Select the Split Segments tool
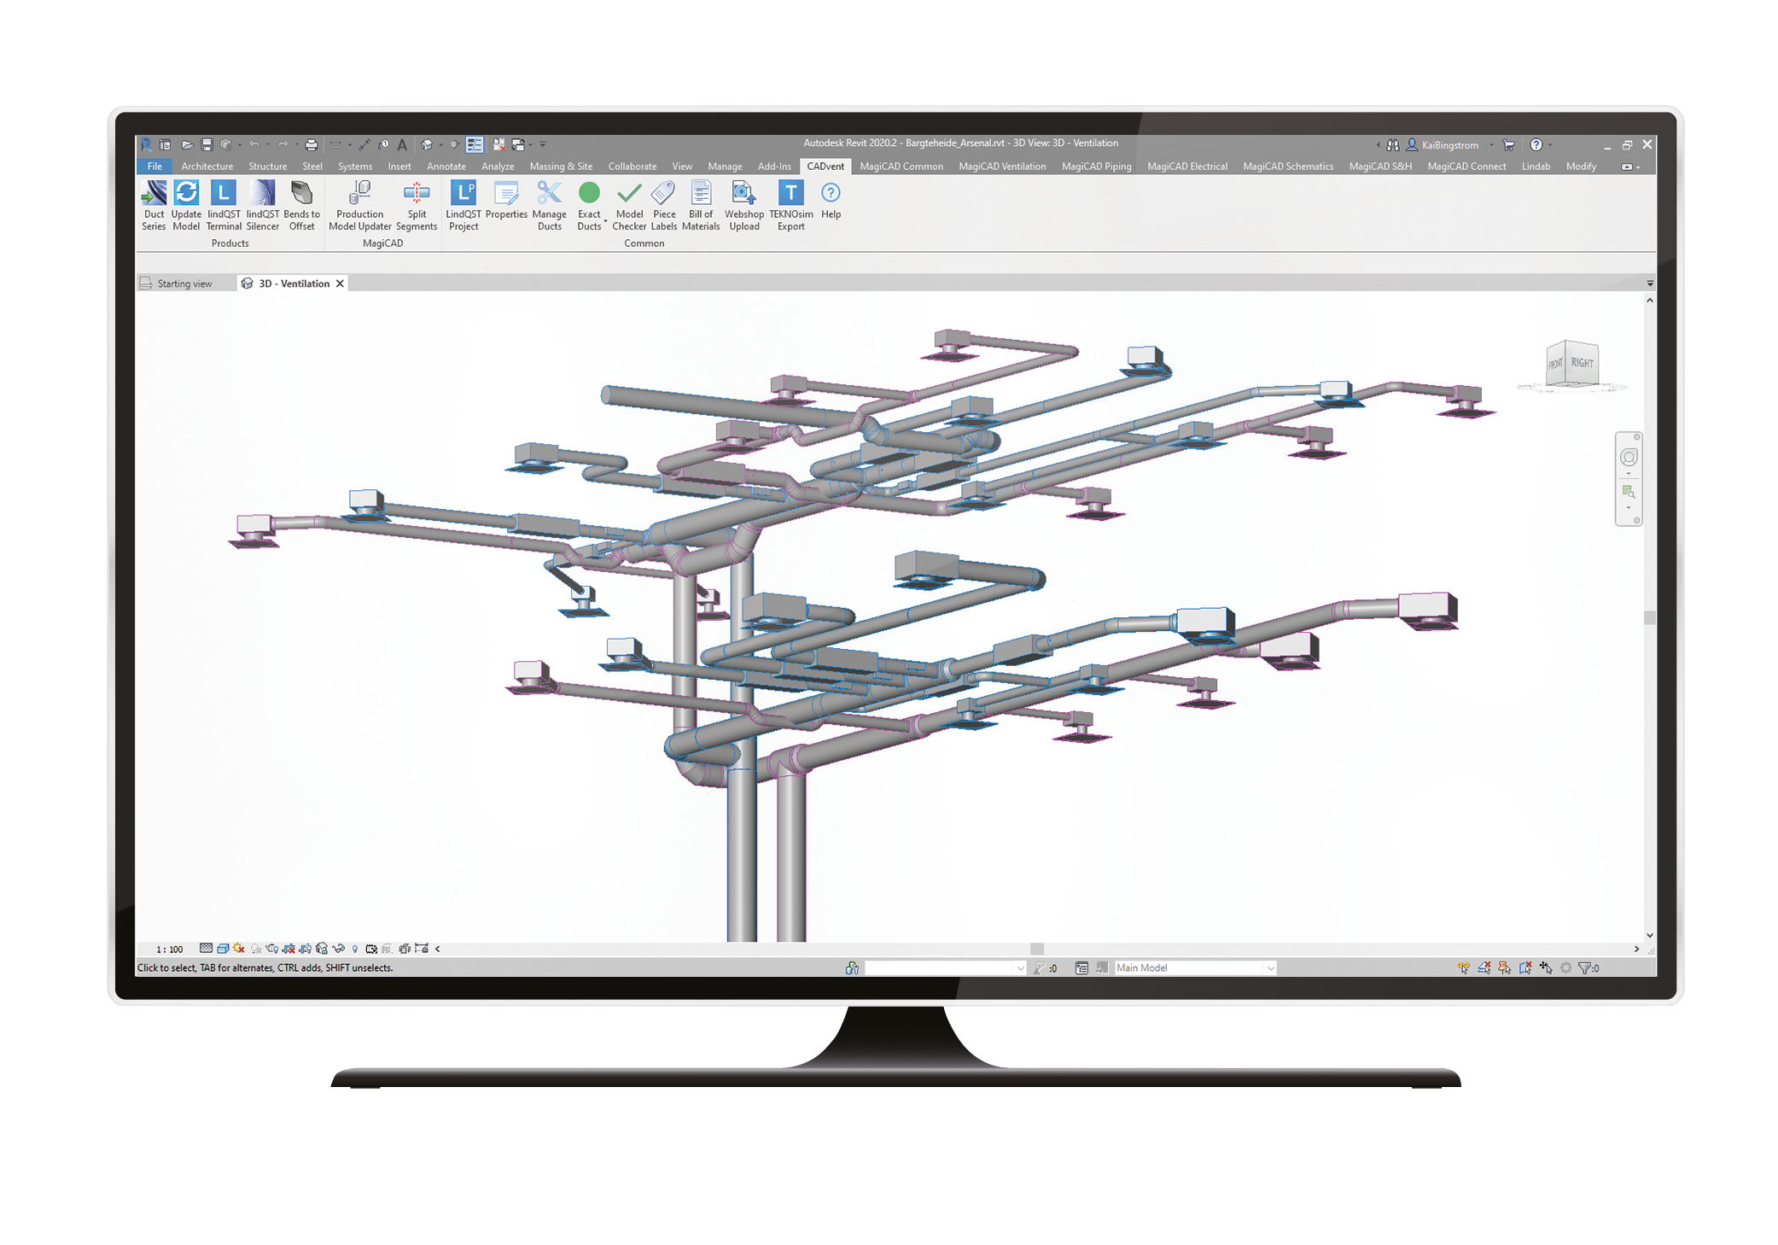Screen dimensions: 1778x1245 tap(417, 205)
